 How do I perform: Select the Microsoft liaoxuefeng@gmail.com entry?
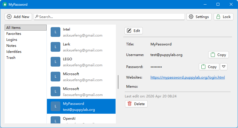[82, 92]
